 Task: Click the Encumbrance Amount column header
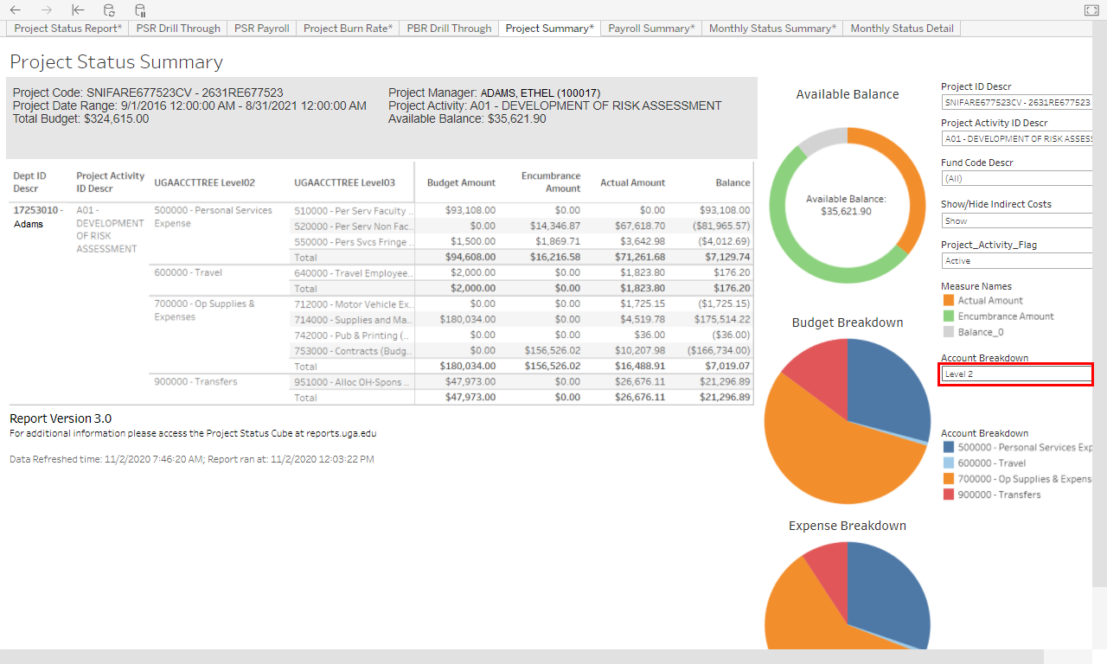point(551,182)
